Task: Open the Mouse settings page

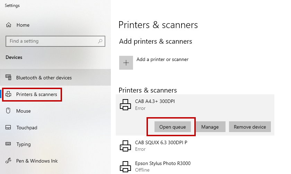Action: 24,111
